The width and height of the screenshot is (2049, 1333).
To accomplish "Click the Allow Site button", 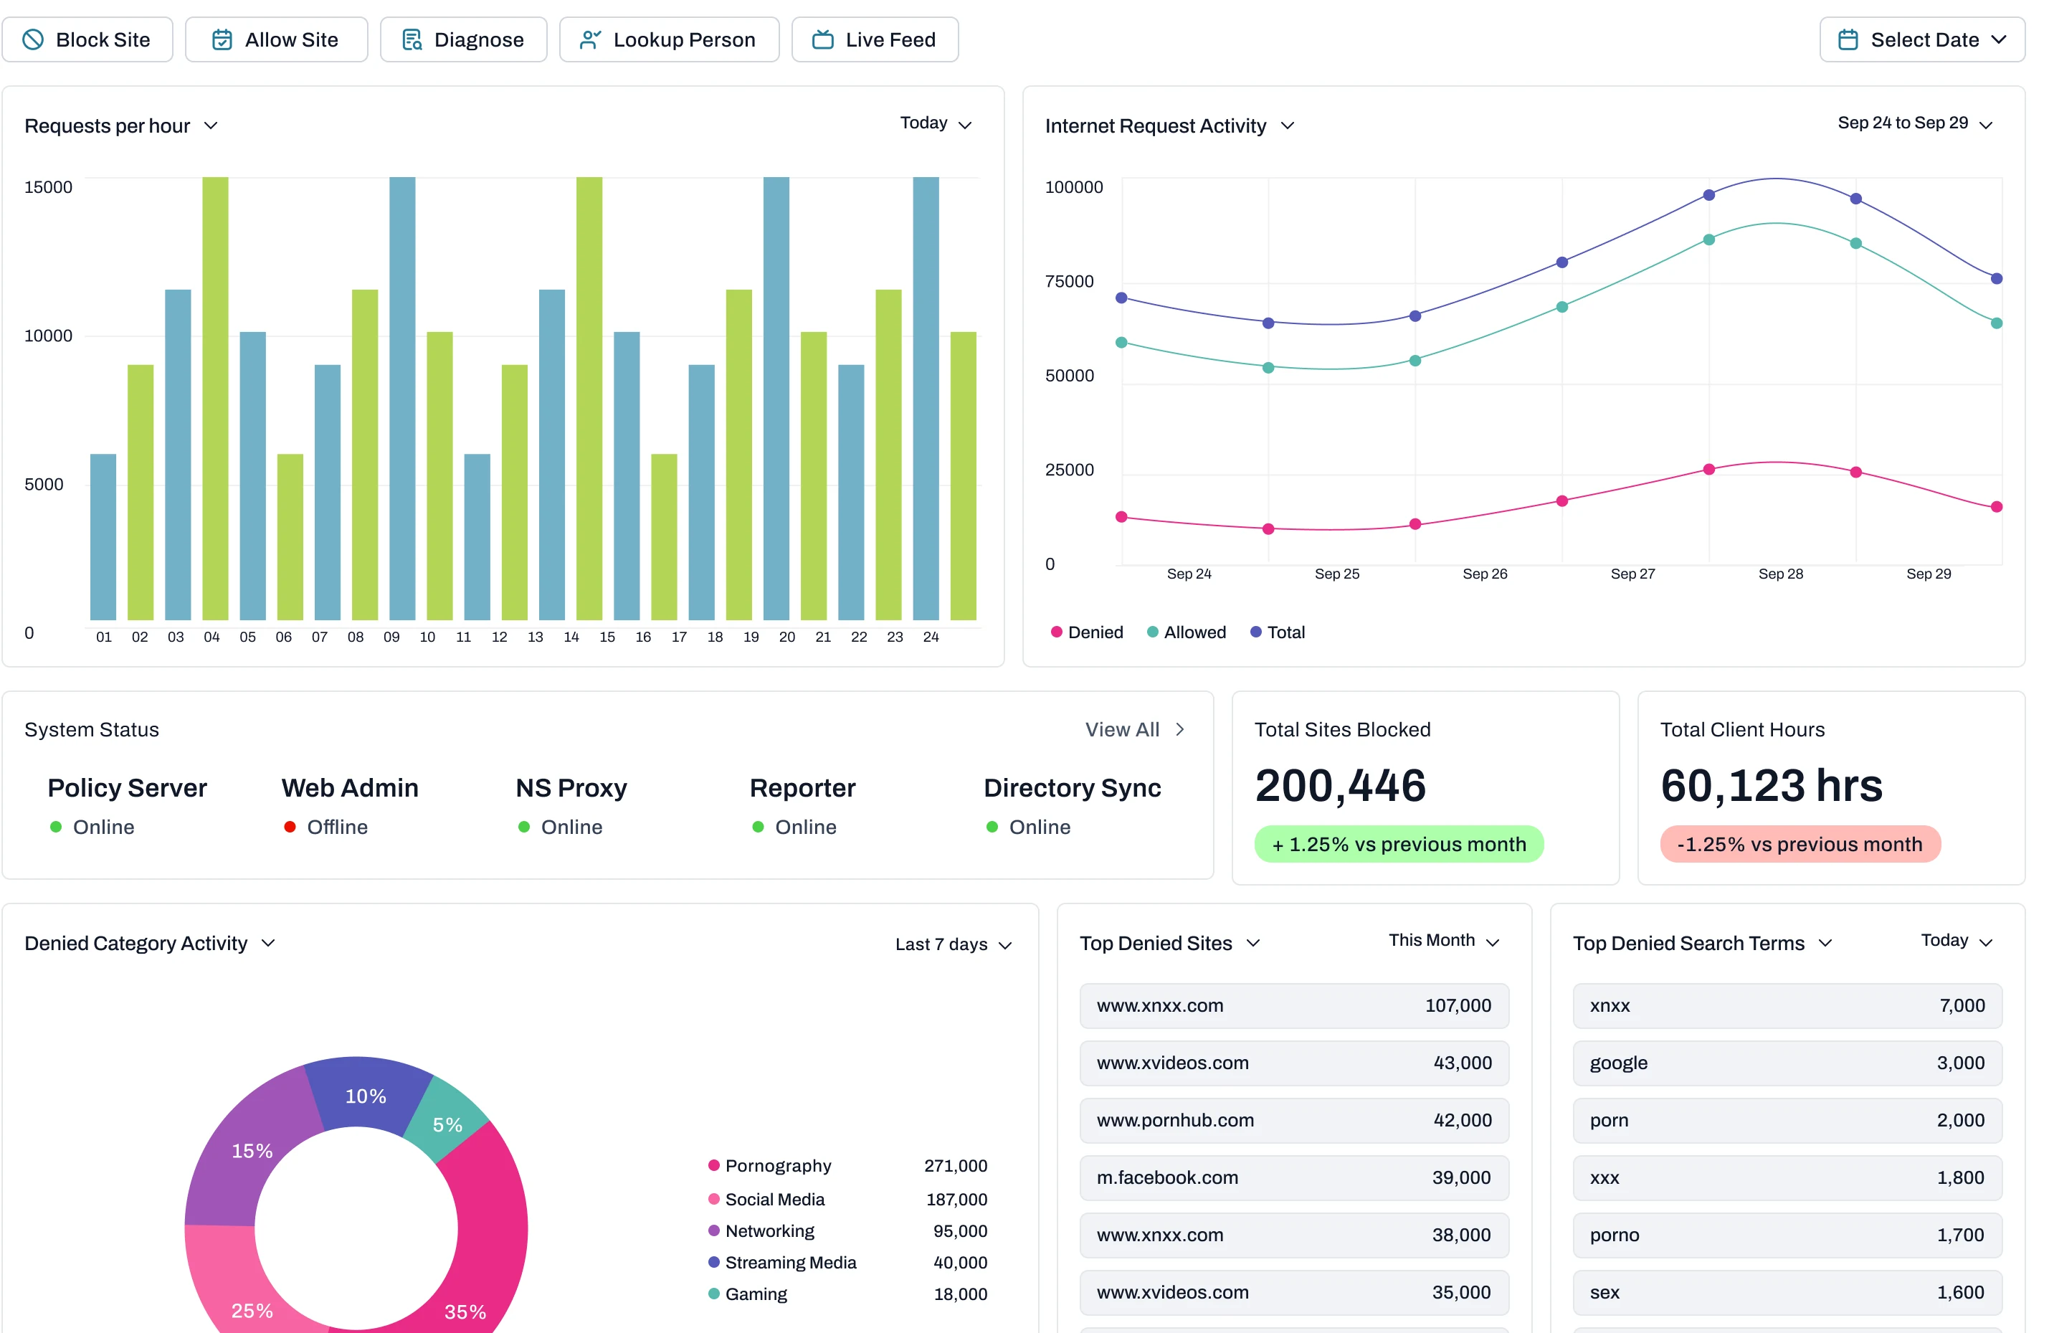I will pos(276,39).
